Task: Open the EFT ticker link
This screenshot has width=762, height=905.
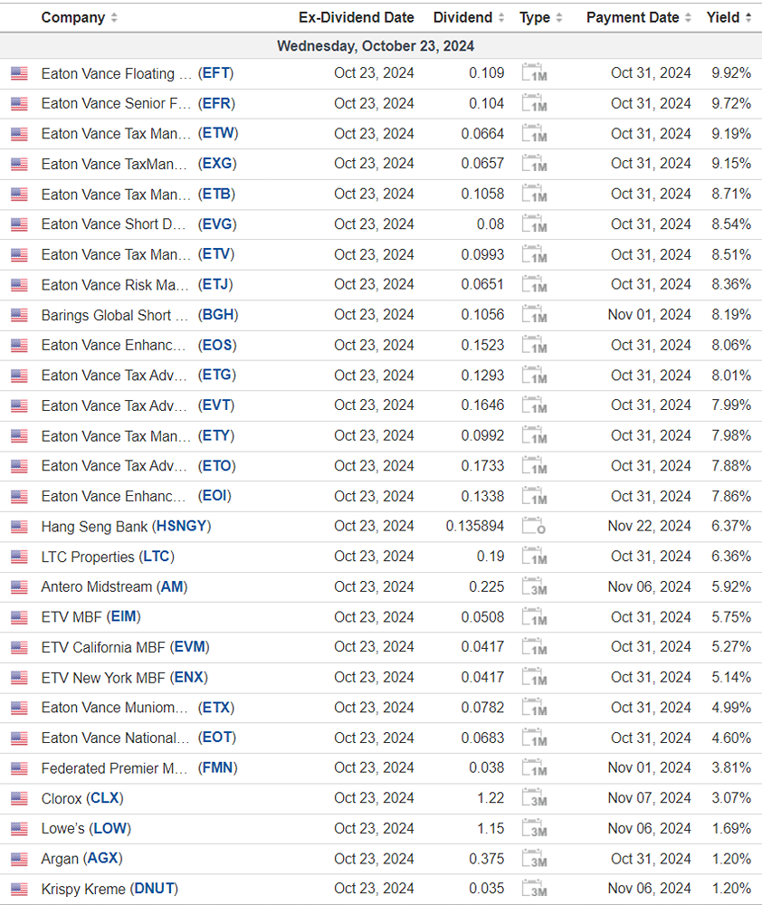Action: [x=217, y=73]
